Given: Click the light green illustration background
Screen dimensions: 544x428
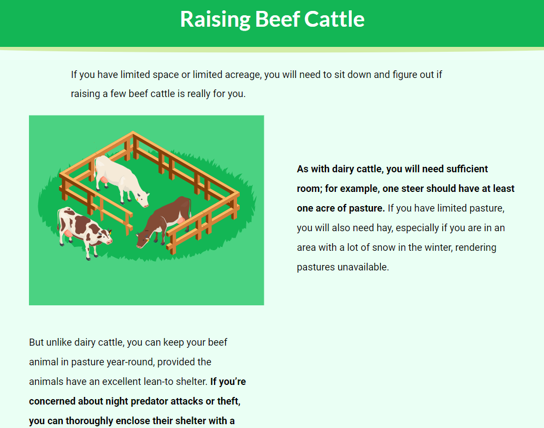Looking at the screenshot, I should [146, 284].
